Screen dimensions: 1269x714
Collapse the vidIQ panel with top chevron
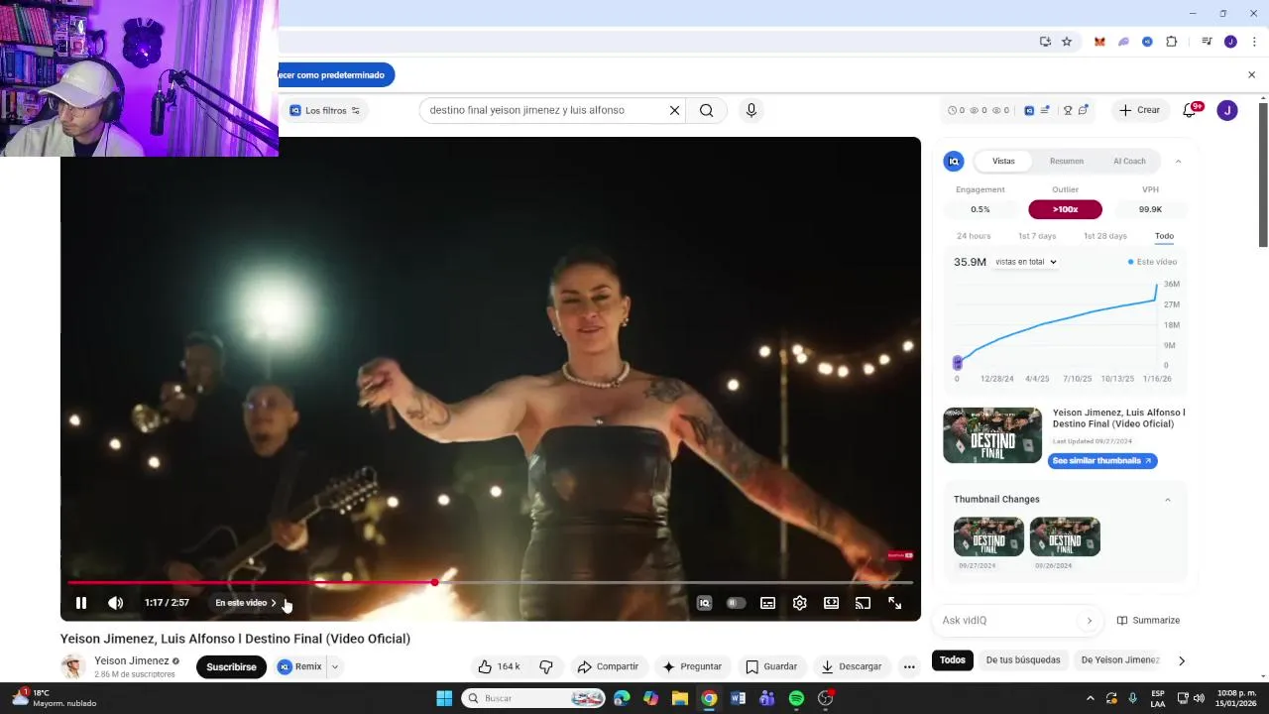click(x=1178, y=161)
